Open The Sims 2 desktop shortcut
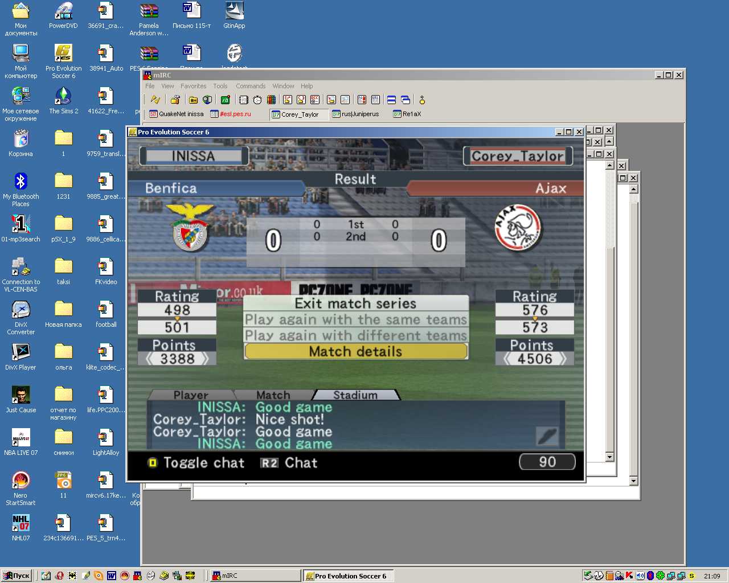 [63, 100]
